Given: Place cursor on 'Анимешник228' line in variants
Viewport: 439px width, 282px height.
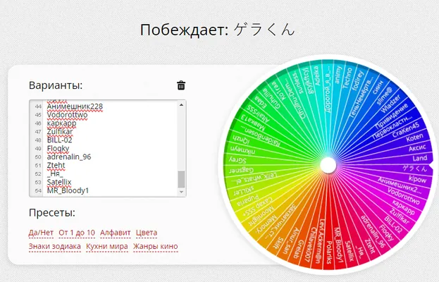Looking at the screenshot, I should [x=75, y=106].
